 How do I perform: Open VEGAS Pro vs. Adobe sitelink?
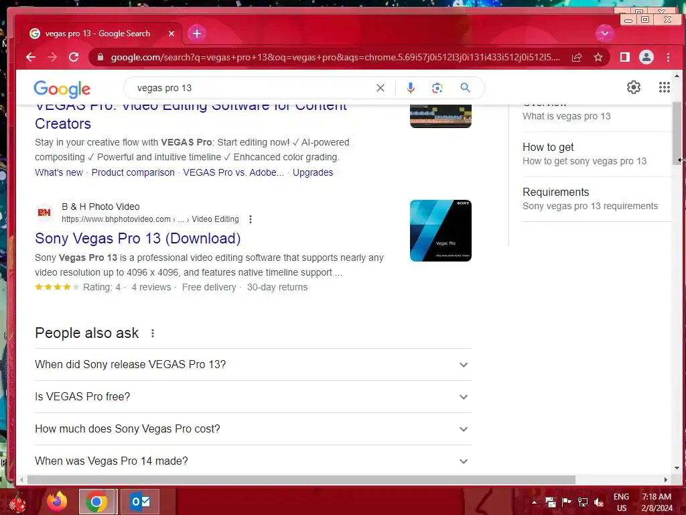[234, 172]
